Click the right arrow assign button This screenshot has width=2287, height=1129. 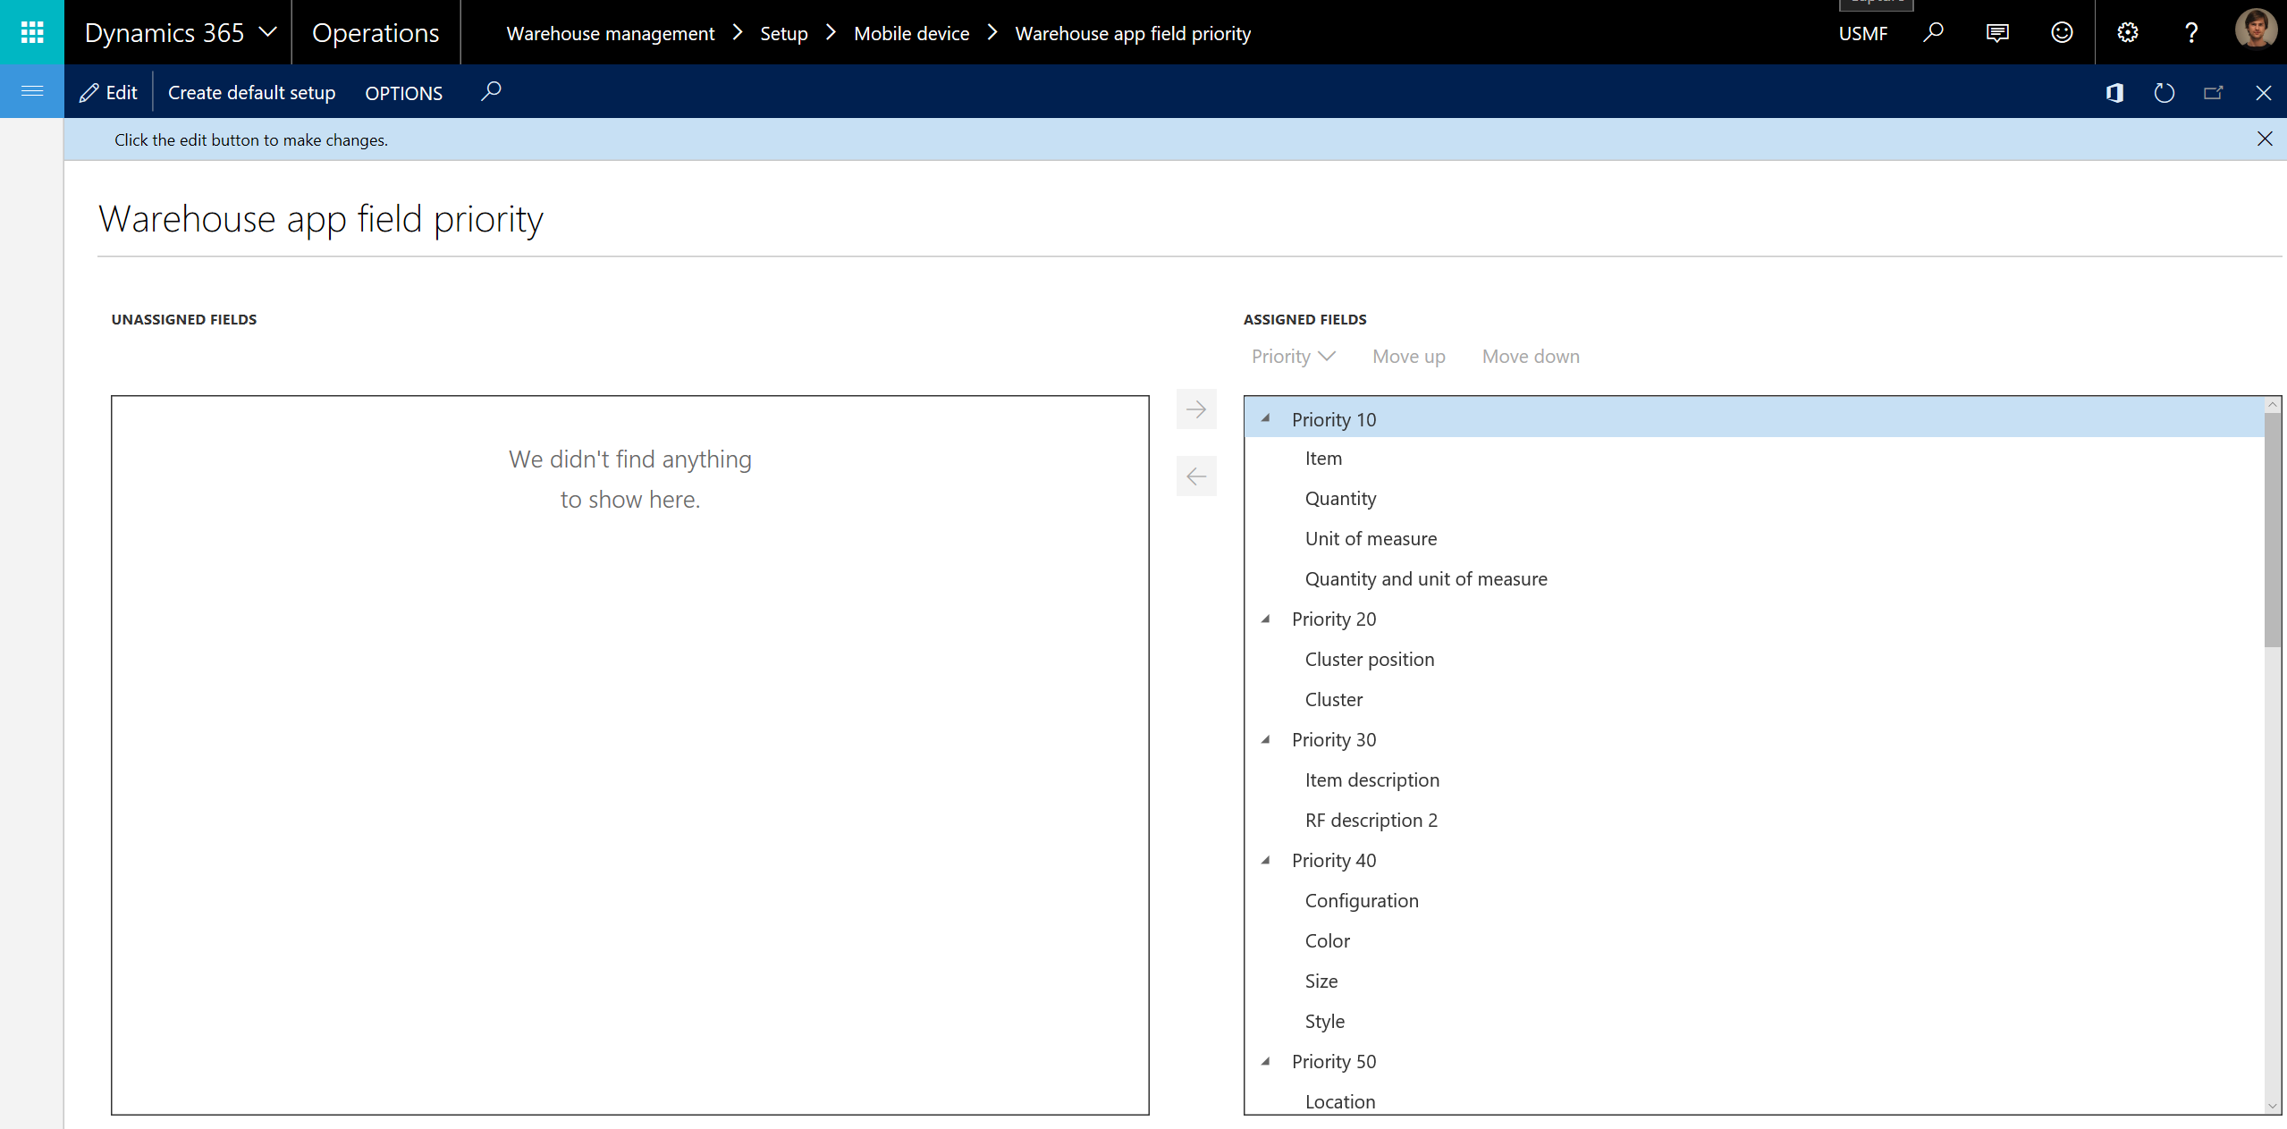(1196, 409)
